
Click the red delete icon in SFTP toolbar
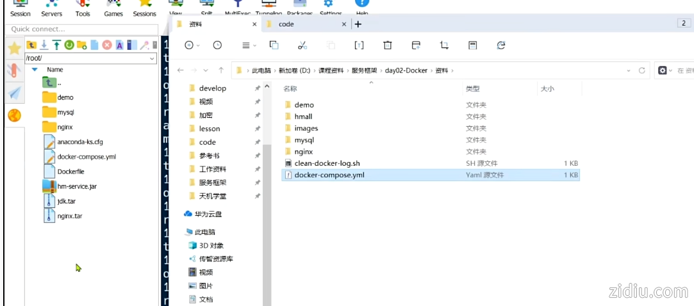click(106, 45)
